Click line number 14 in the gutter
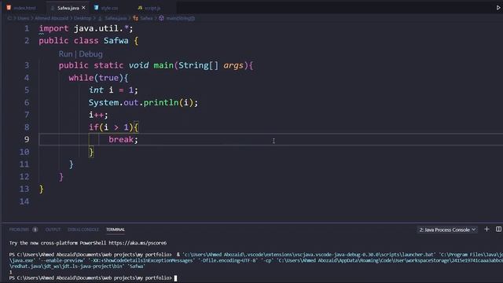This screenshot has height=283, width=503. (x=24, y=201)
